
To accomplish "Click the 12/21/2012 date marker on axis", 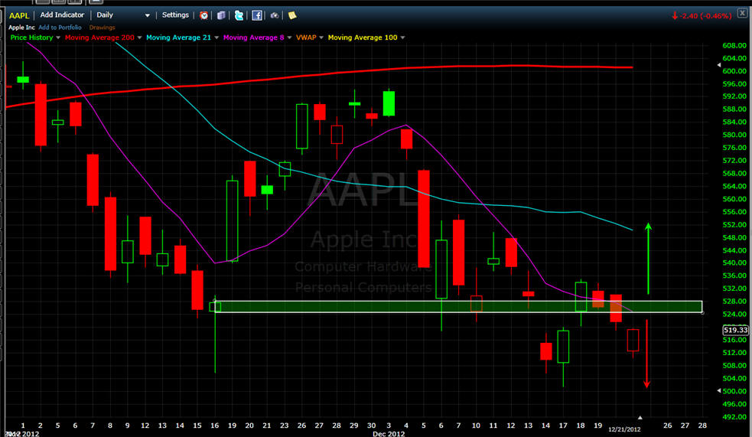I will pos(624,429).
